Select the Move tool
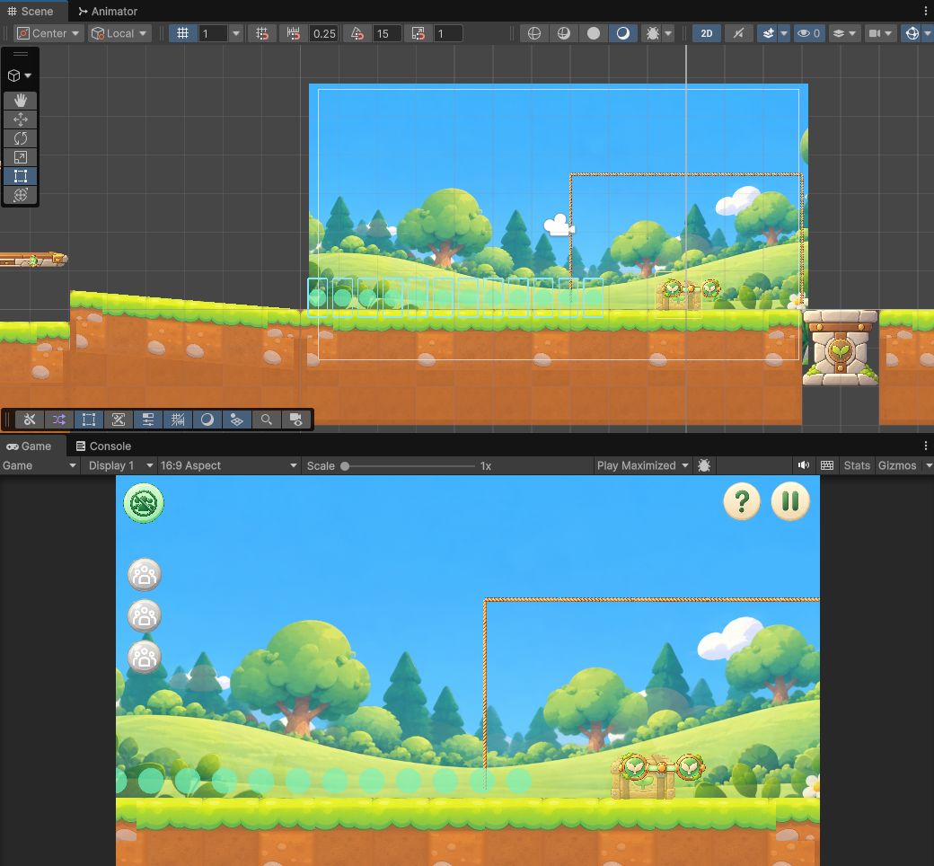Viewport: 934px width, 866px height. pyautogui.click(x=21, y=119)
